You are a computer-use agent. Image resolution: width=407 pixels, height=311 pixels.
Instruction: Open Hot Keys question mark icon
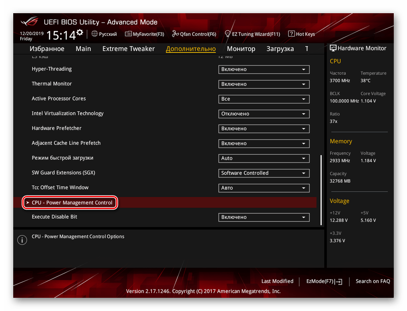291,34
